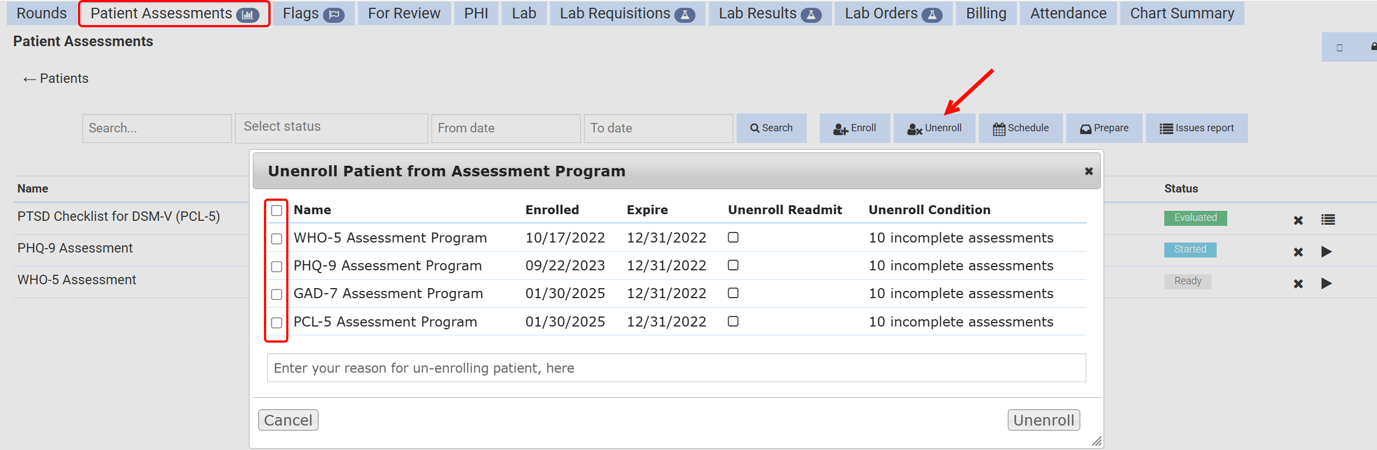This screenshot has width=1377, height=450.
Task: Click the Schedule calendar button
Action: [x=1020, y=128]
